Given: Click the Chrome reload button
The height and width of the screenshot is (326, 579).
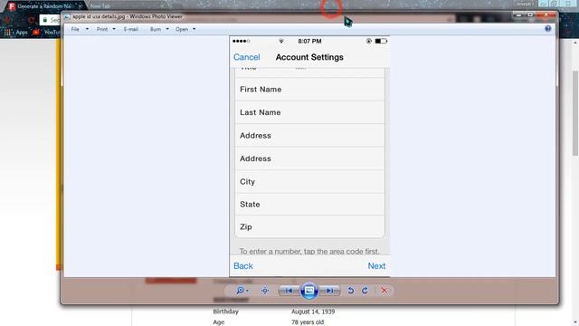Looking at the screenshot, I should 31,20.
